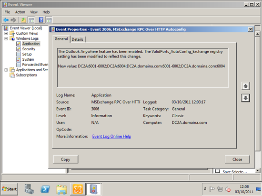The image size is (262, 196).
Task: Show the next event with the down arrow
Action: pyautogui.click(x=245, y=98)
